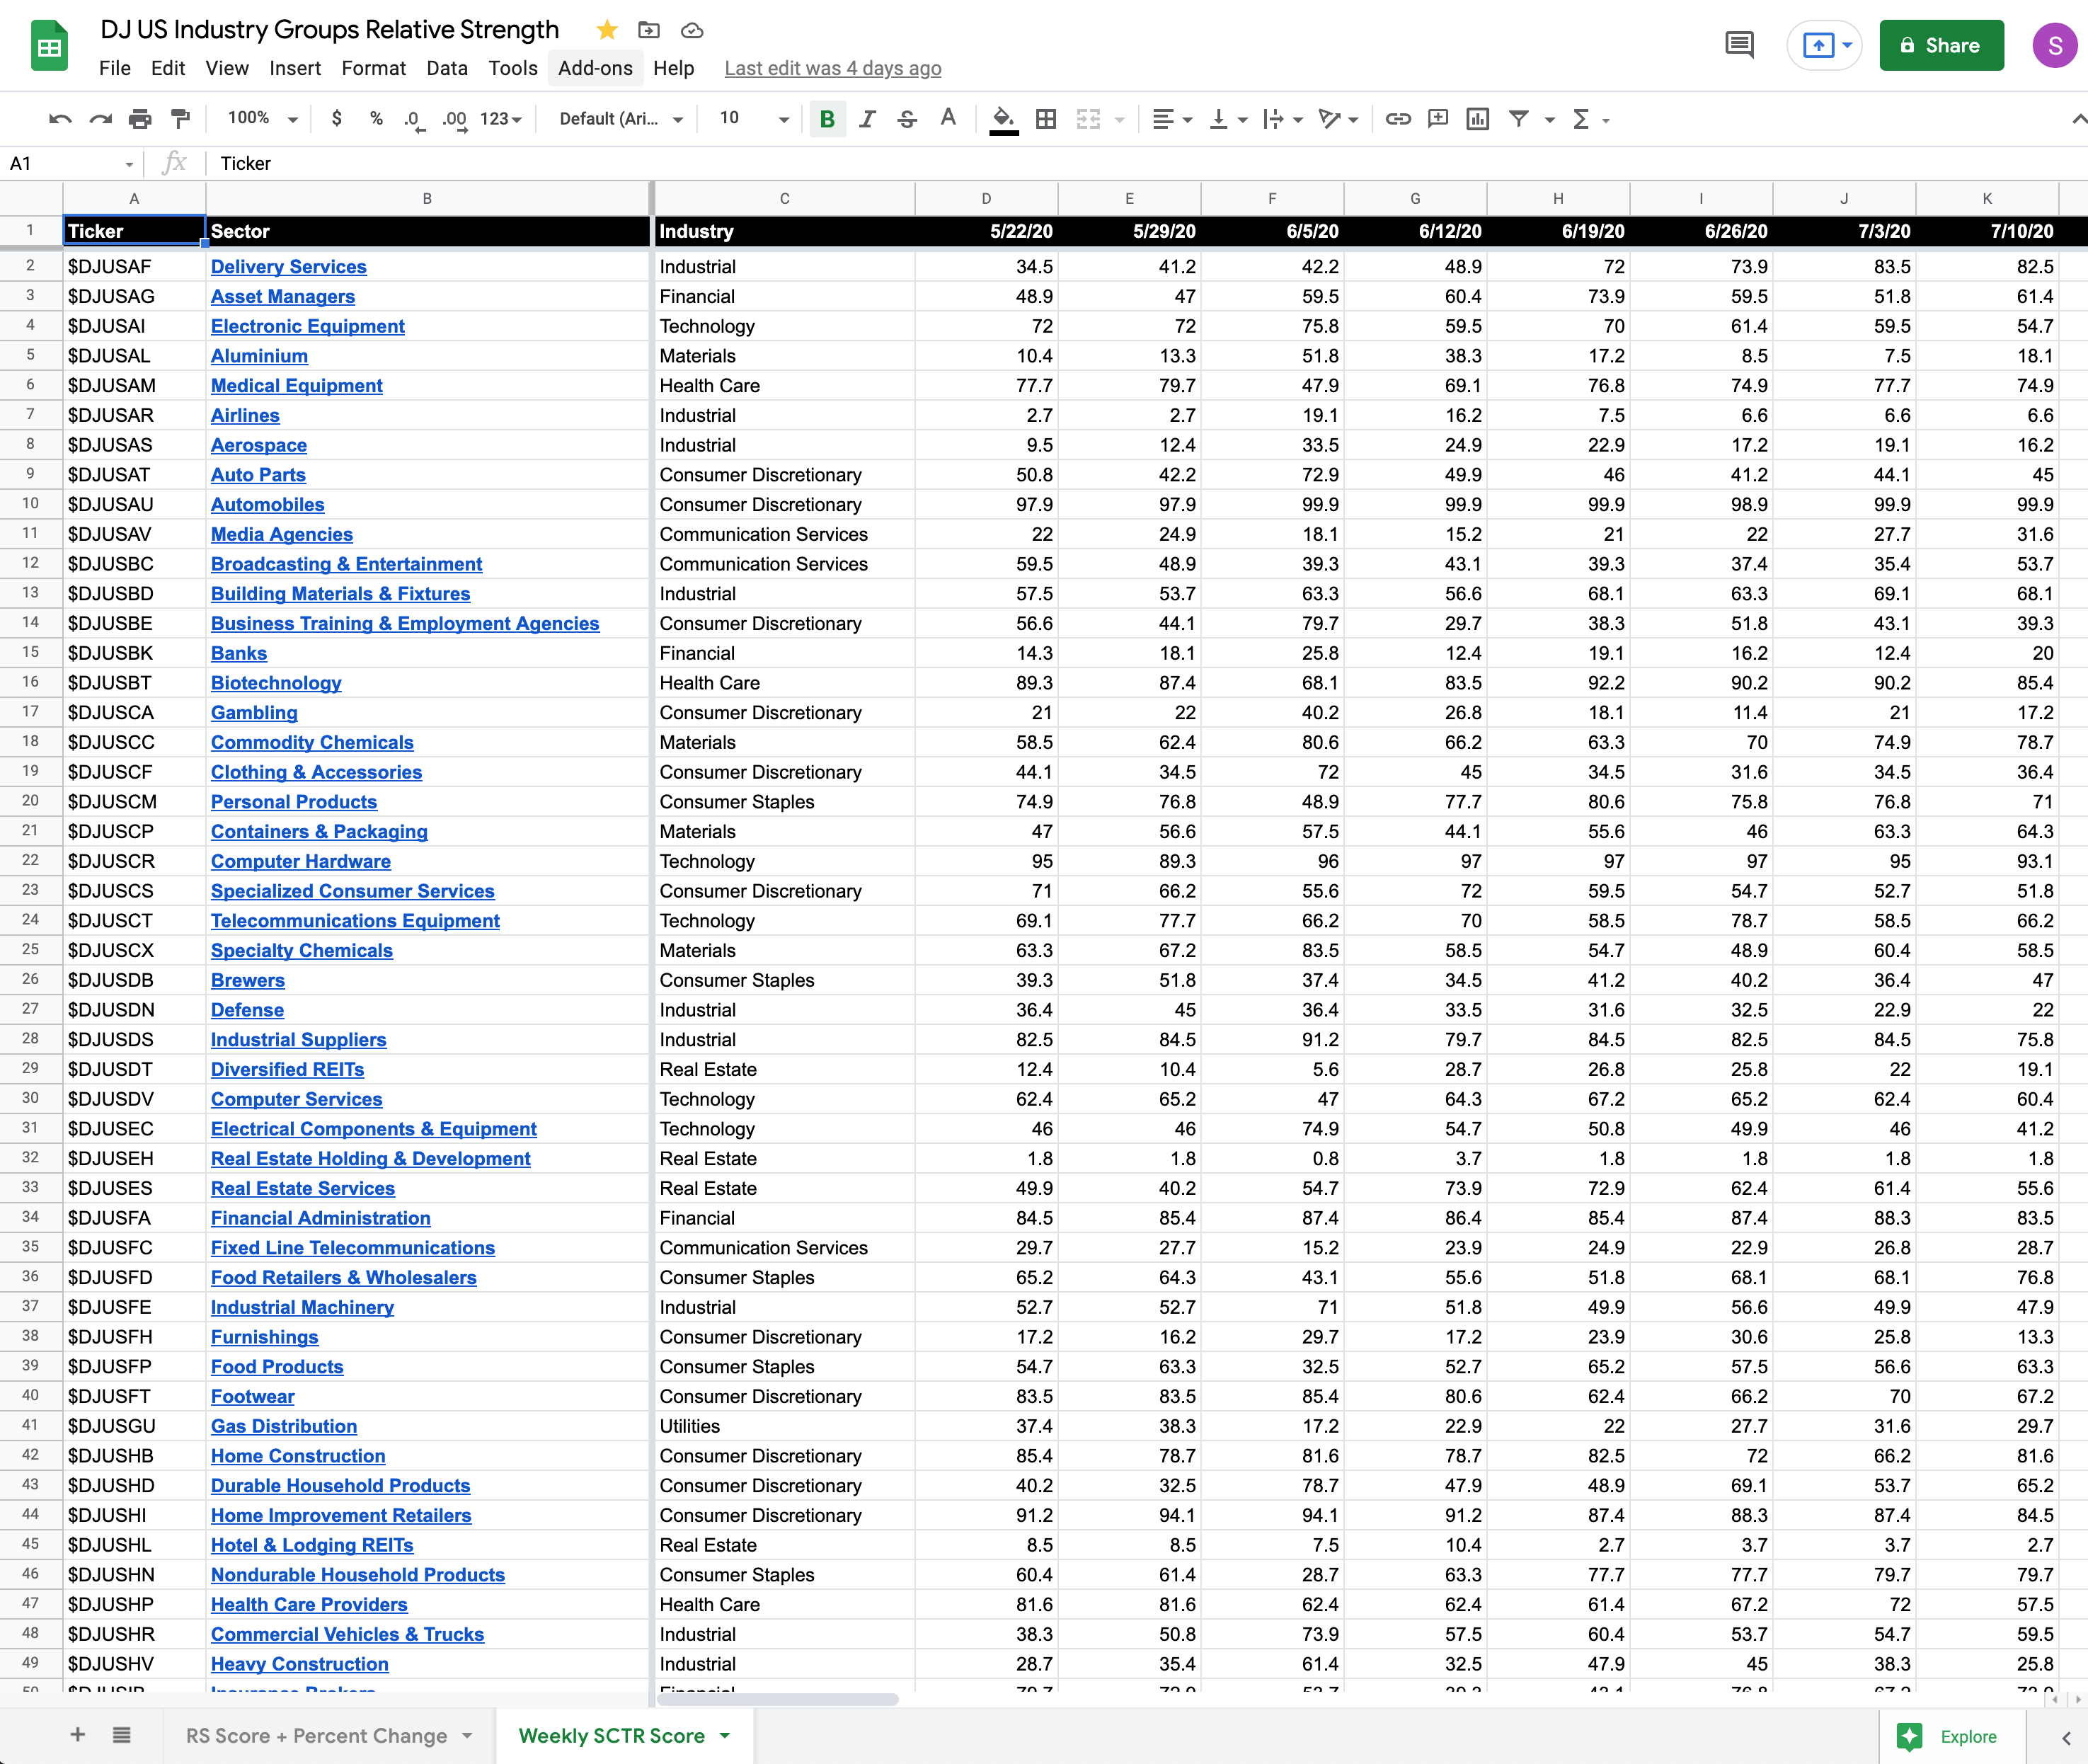Open the comment history icon

click(1739, 45)
